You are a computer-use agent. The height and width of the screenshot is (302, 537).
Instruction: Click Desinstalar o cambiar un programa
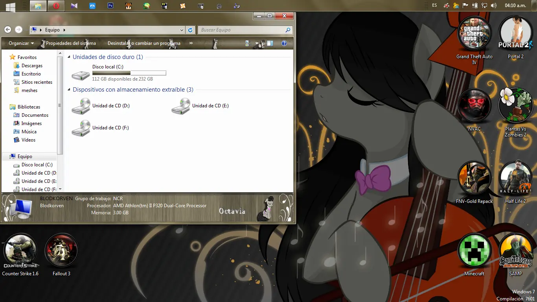coord(144,43)
